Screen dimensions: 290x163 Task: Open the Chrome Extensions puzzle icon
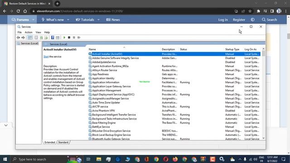point(258,11)
